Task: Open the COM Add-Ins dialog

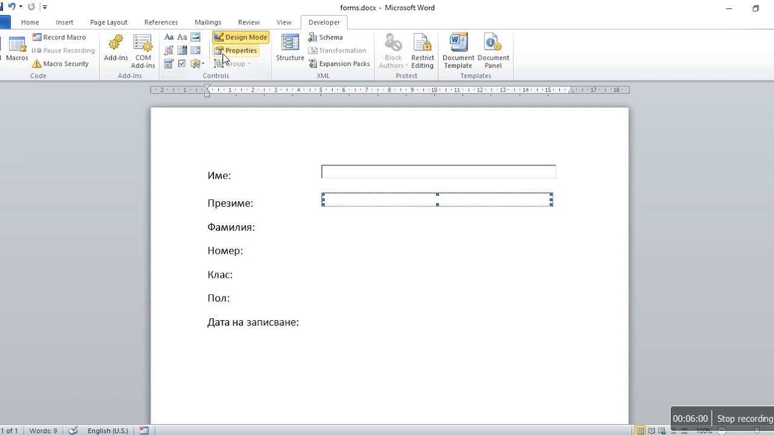Action: click(x=143, y=51)
